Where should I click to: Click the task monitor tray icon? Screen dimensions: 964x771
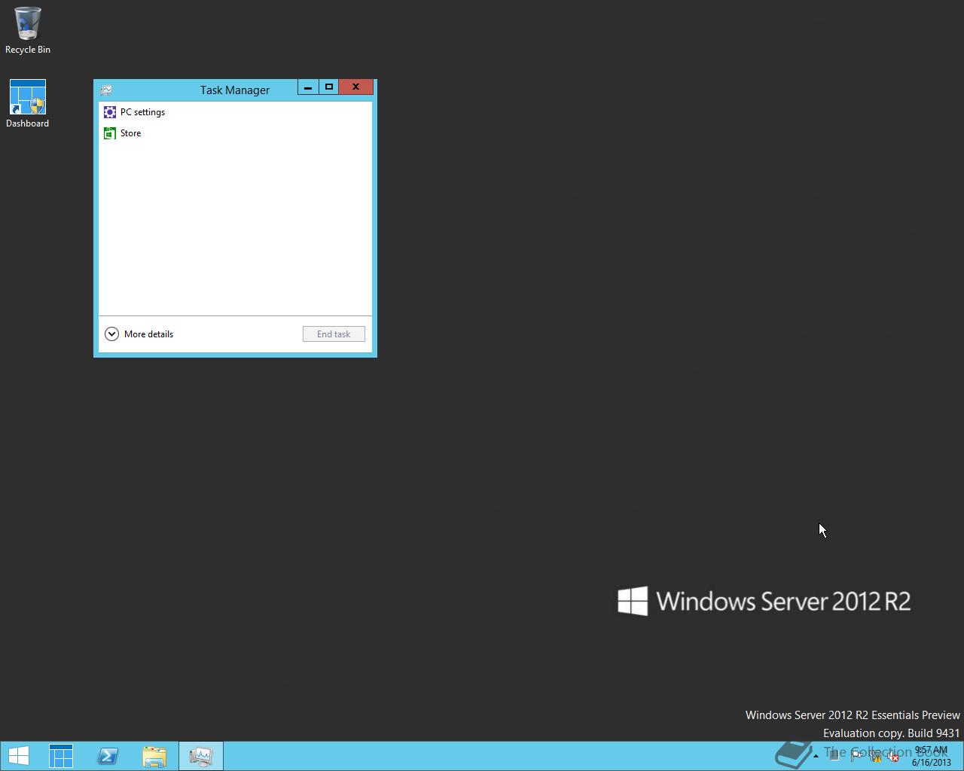(834, 756)
